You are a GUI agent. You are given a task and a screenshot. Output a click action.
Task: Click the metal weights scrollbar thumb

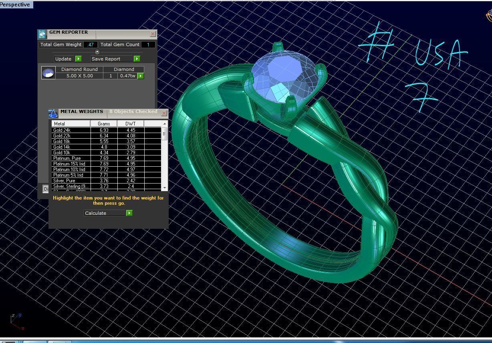pos(164,134)
